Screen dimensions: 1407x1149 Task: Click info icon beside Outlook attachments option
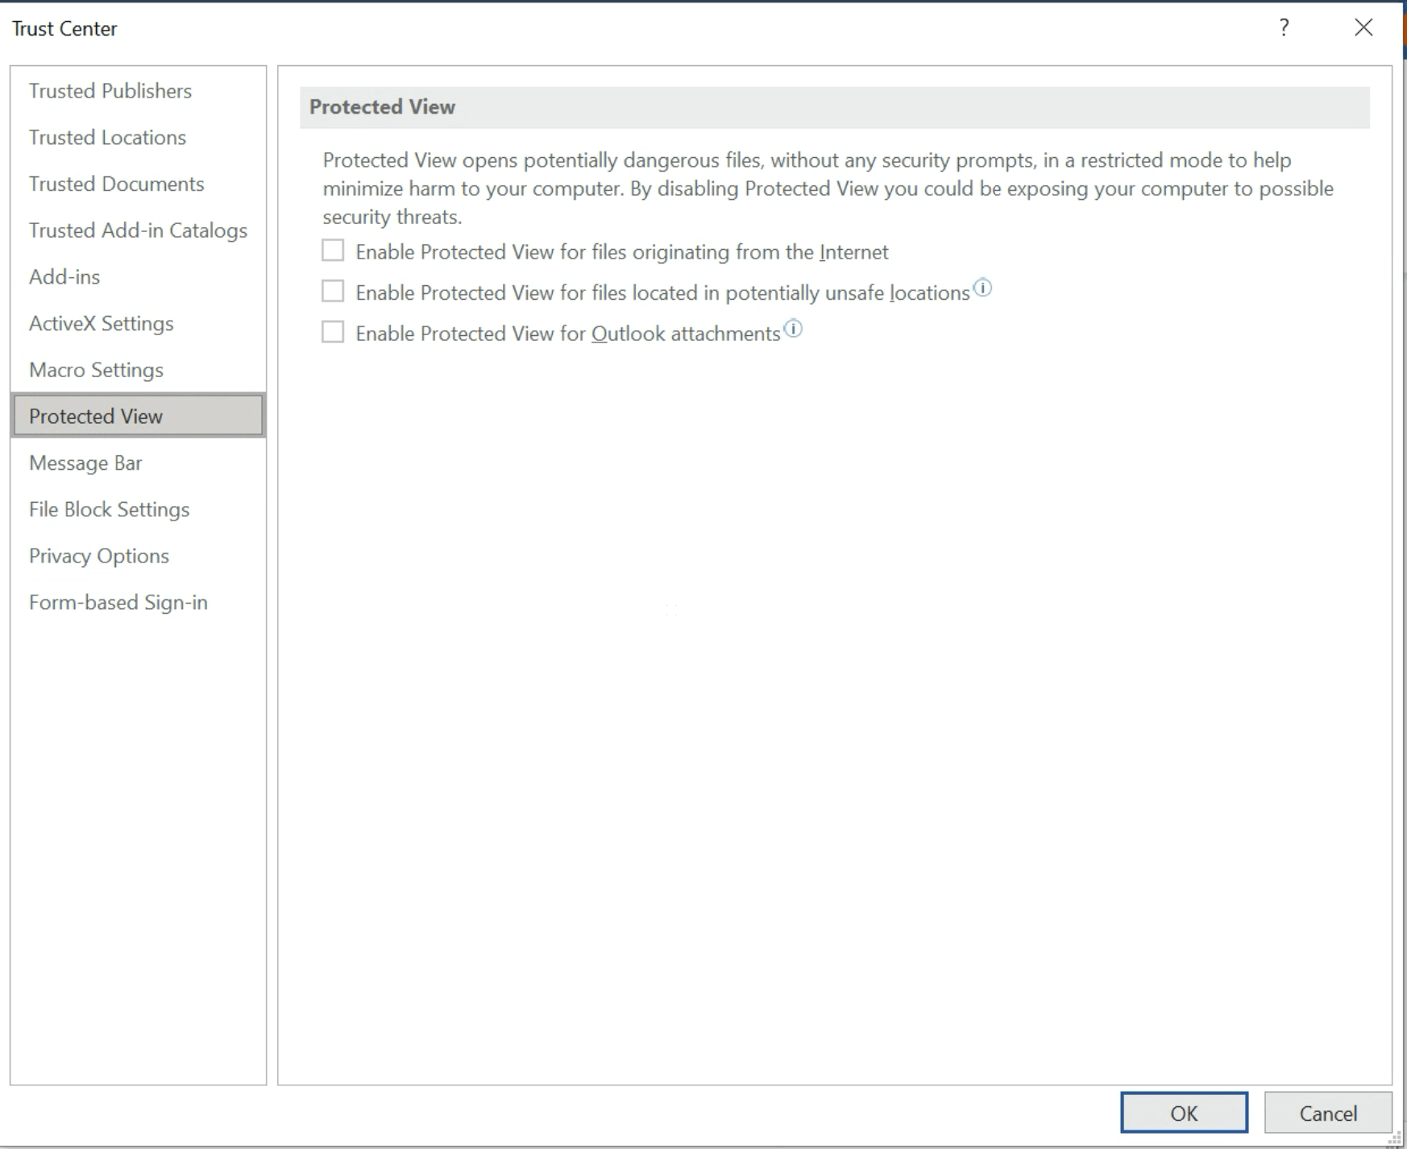click(793, 329)
